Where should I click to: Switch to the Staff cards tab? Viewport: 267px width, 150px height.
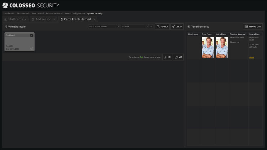(x=16, y=19)
